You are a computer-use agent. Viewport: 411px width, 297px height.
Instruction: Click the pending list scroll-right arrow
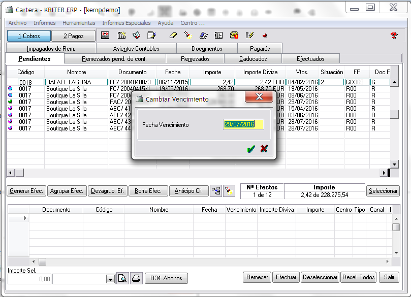[x=384, y=173]
